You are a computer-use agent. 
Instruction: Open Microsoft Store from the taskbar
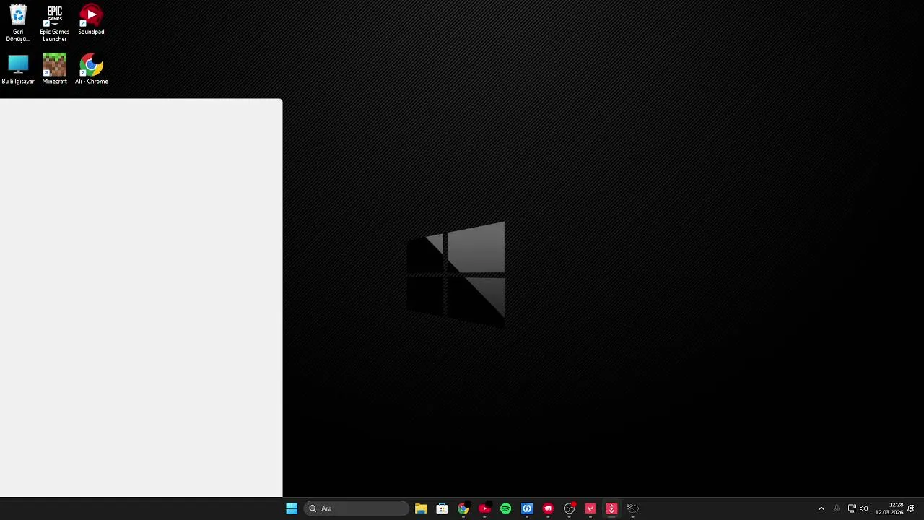click(x=442, y=508)
